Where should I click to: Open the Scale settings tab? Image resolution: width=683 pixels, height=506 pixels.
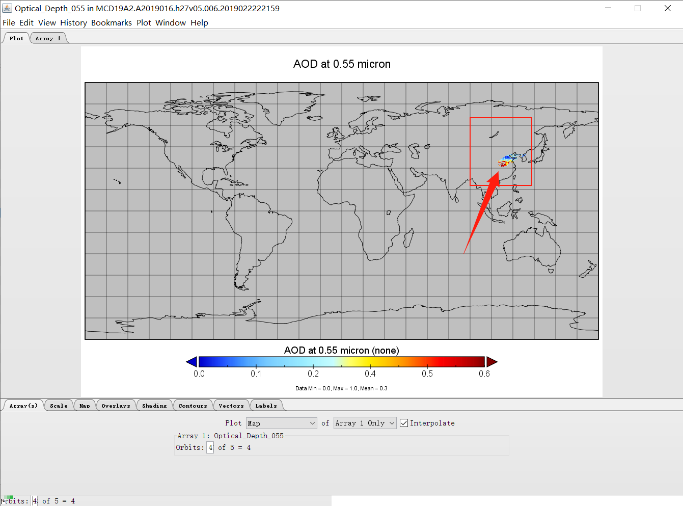pos(59,405)
